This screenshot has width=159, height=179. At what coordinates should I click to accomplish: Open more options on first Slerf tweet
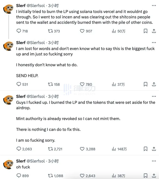(154, 5)
